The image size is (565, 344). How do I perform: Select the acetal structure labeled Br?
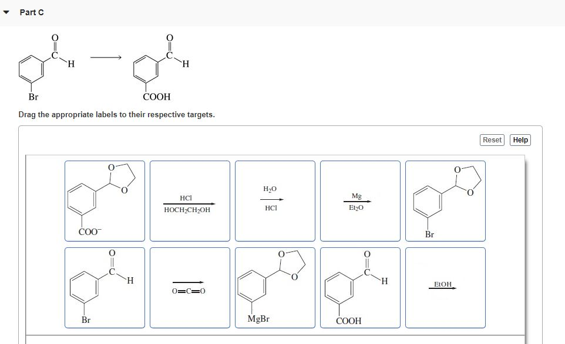445,199
